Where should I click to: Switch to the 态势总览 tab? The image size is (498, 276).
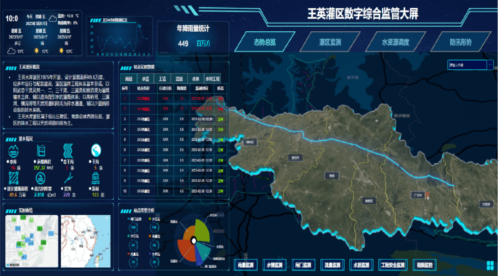(265, 42)
